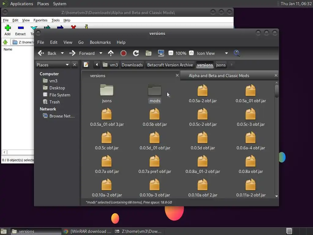313x235 pixels.
Task: Open the Home folder toolbar icon
Action: pos(149,53)
